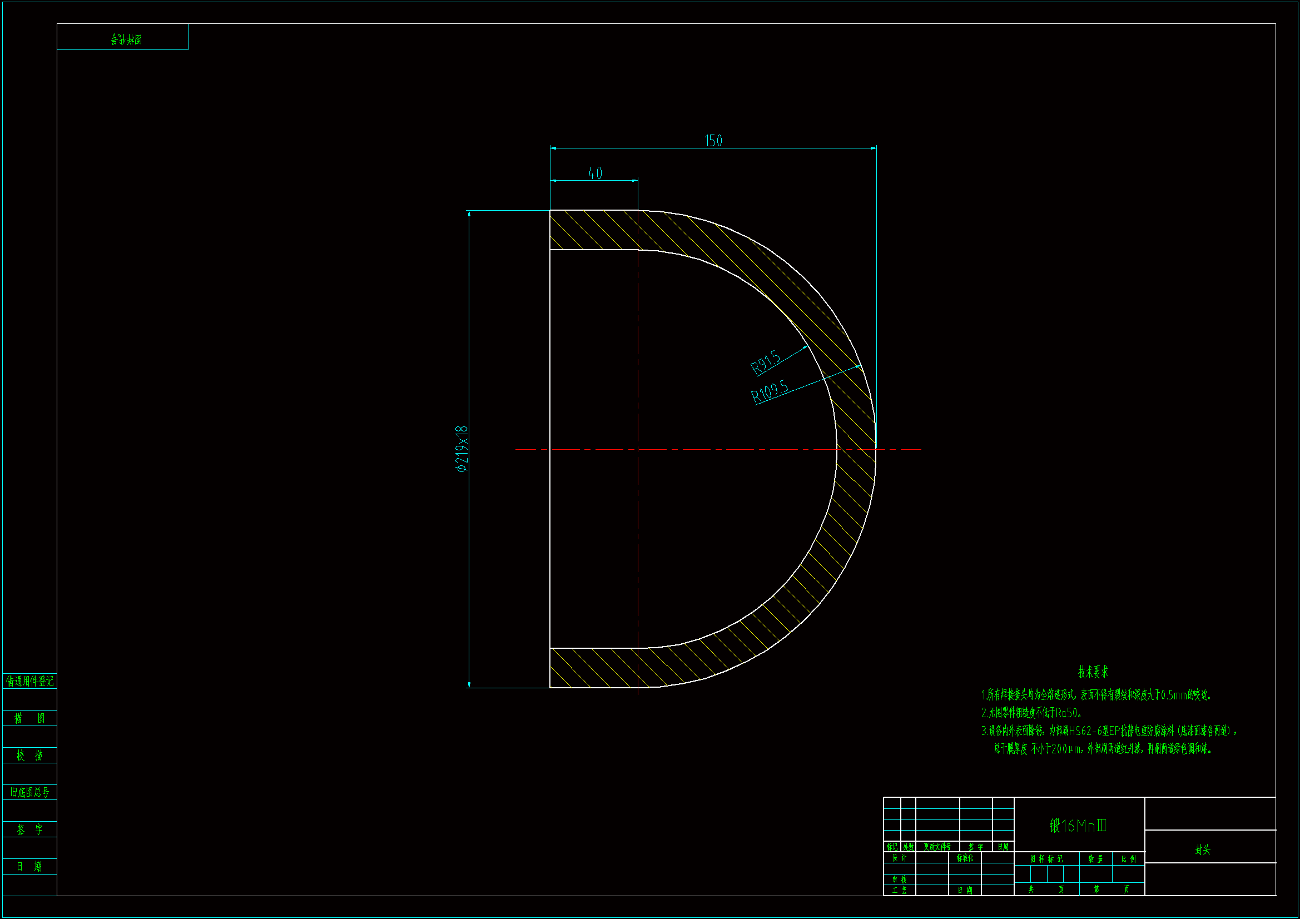Viewport: 1300px width, 919px height.
Task: Click the R91.5 inner radius label
Action: (766, 363)
